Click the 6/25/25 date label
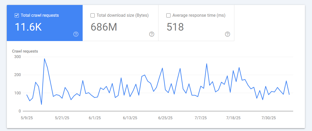Viewport: 312px width, 131px height. pos(165,118)
